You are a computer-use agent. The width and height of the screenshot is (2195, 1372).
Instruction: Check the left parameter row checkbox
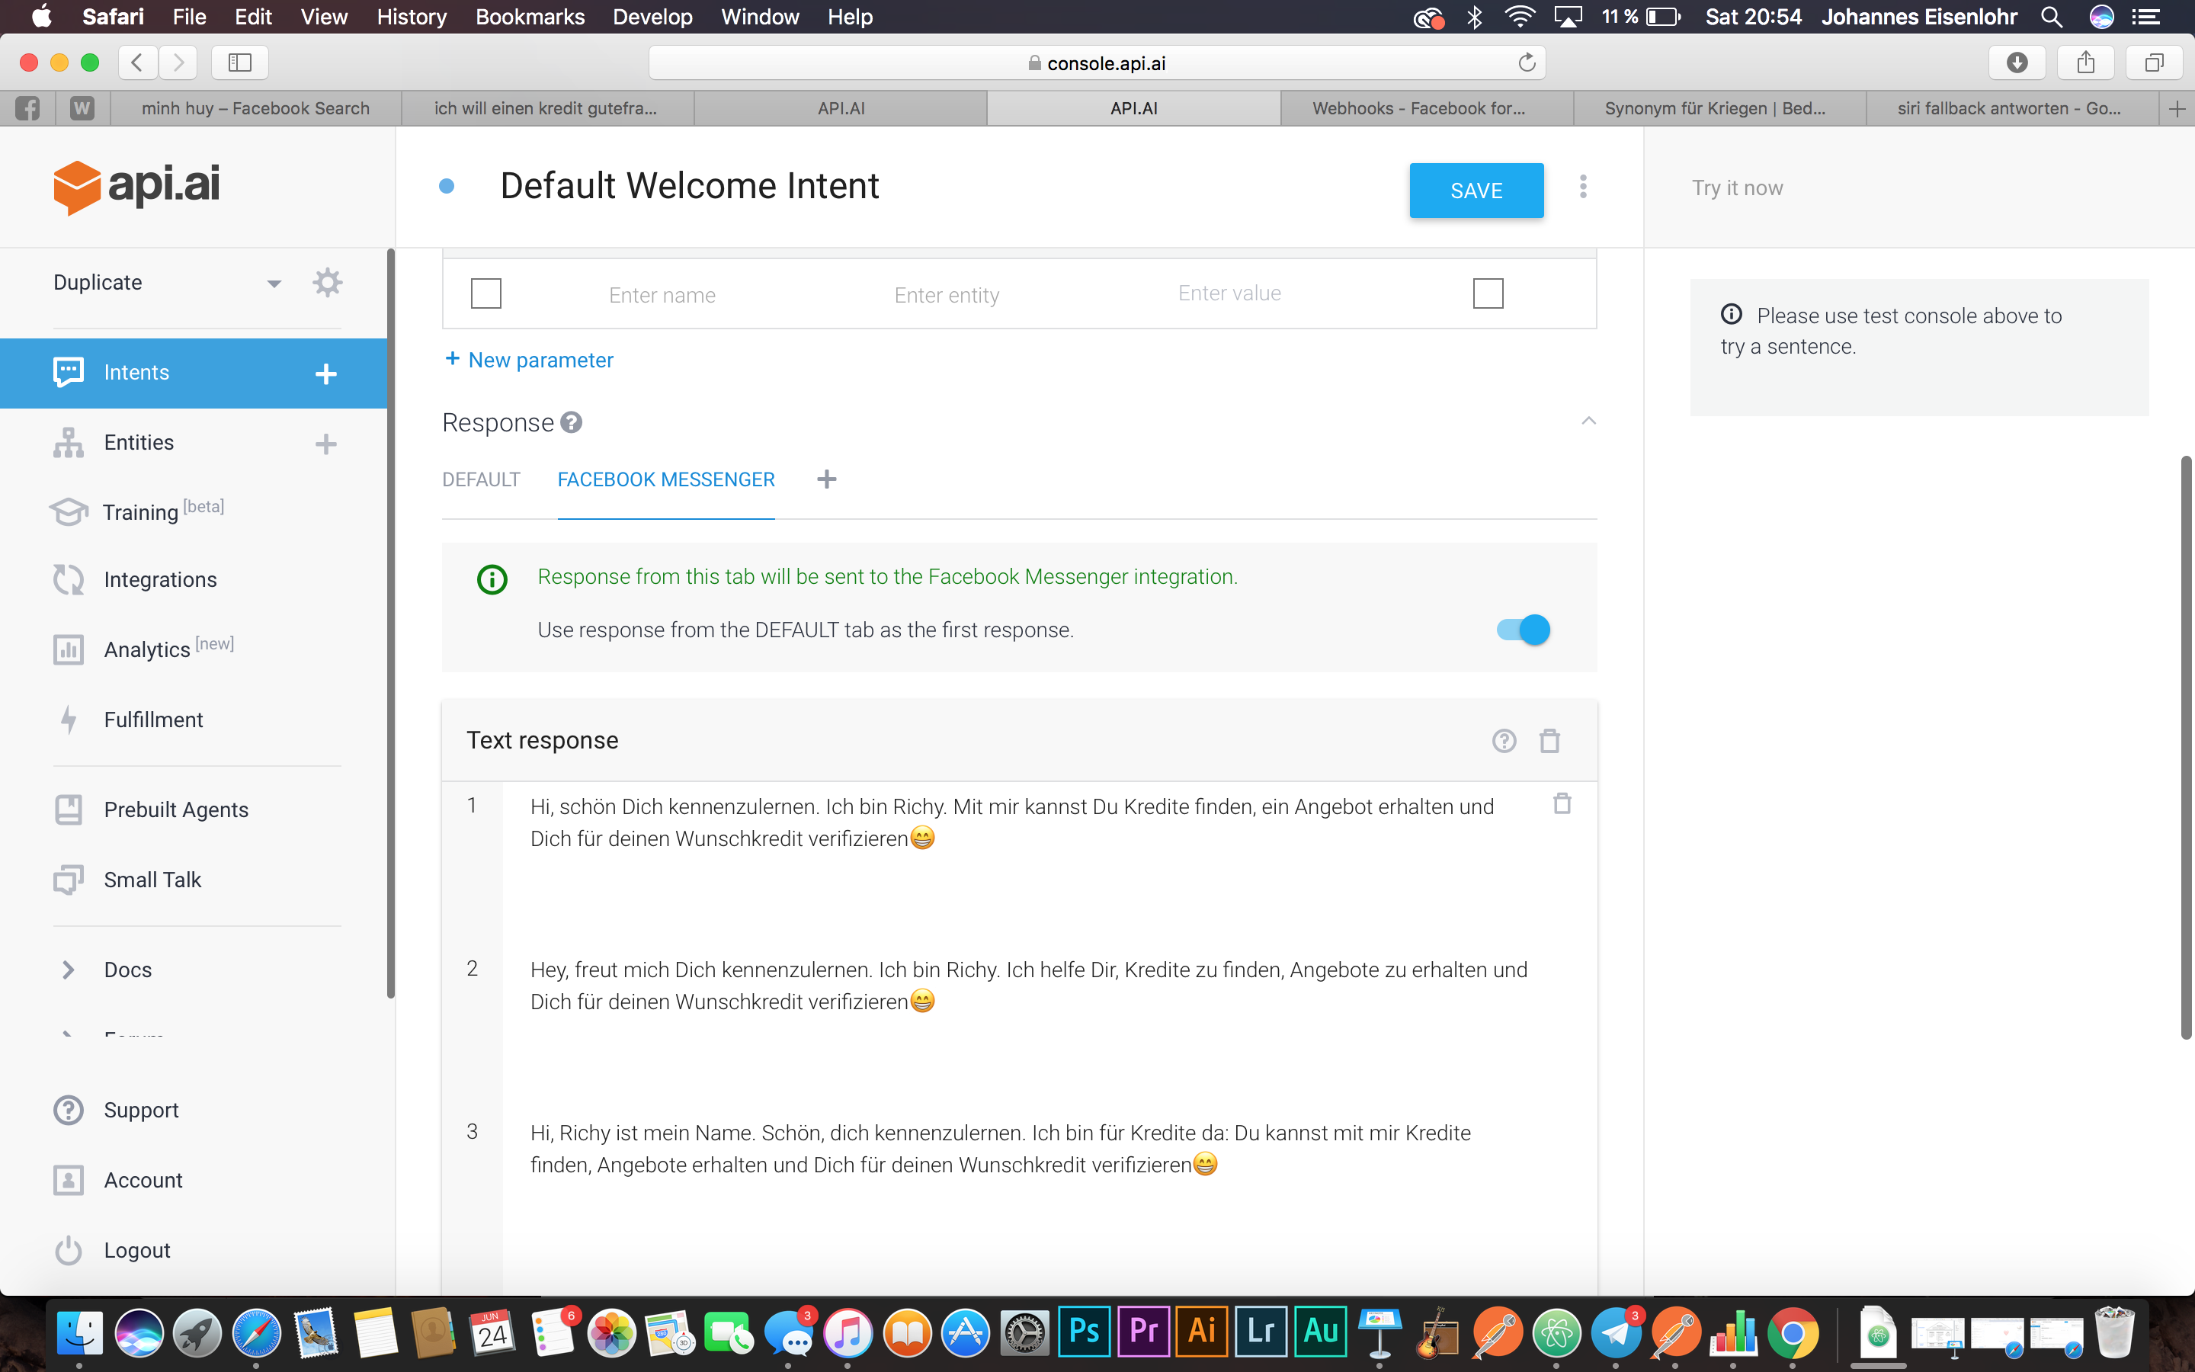pos(486,294)
